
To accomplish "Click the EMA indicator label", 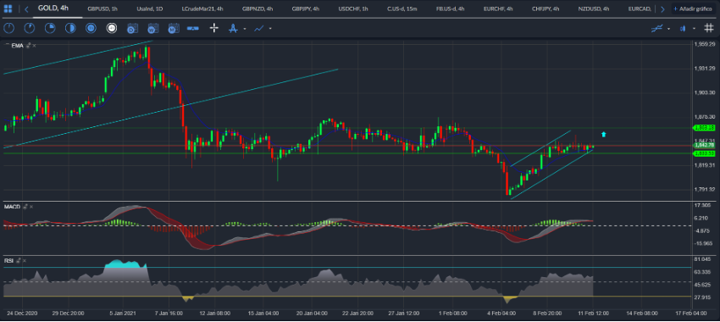I will [x=18, y=46].
